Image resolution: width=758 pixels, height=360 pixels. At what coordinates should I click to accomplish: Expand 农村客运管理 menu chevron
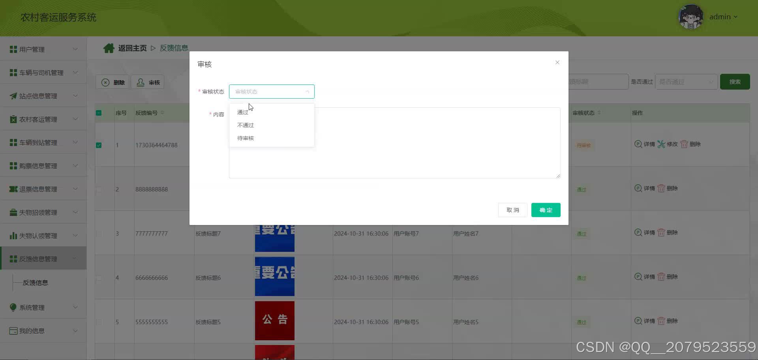75,119
